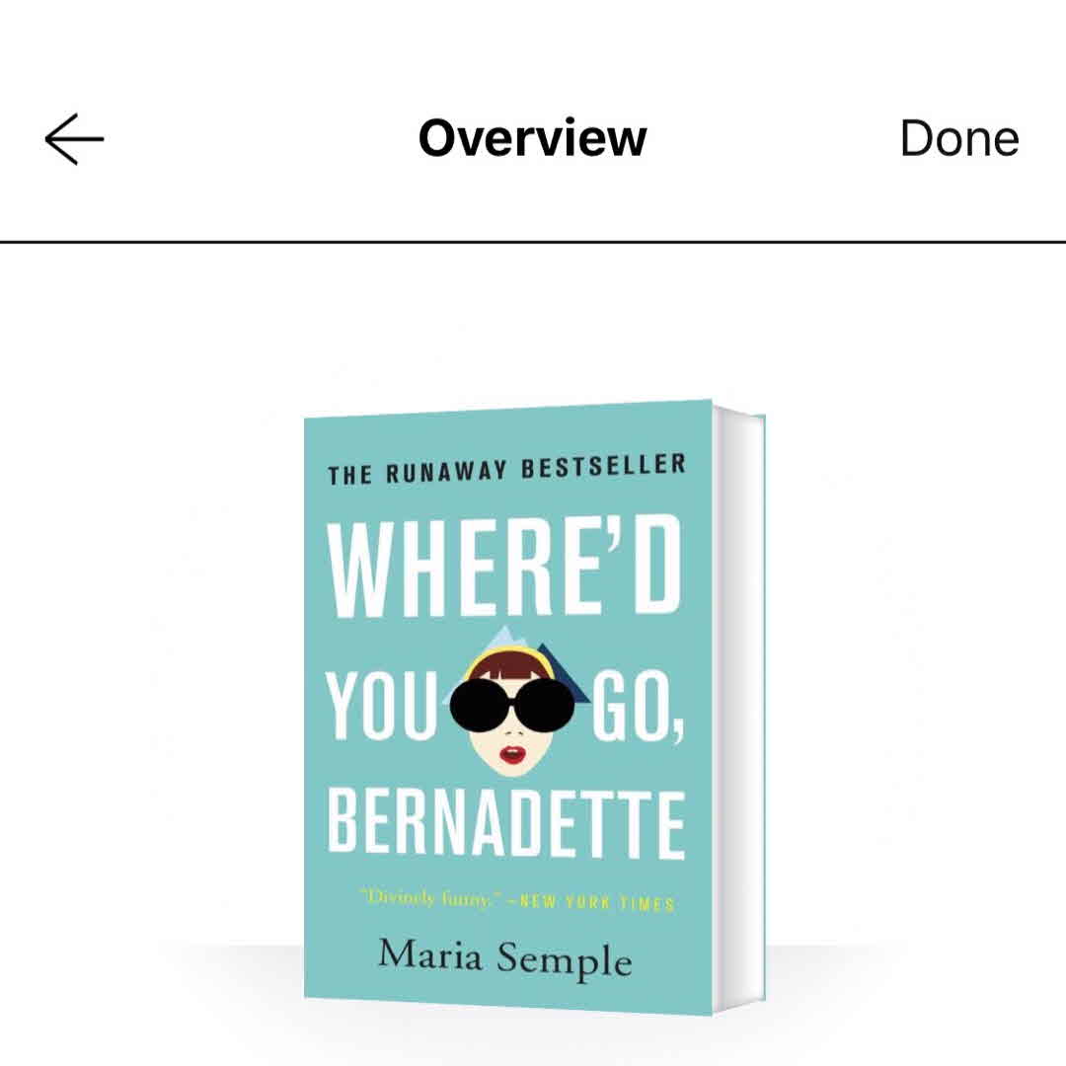Tap the divider line below the header
The image size is (1066, 1066).
tap(533, 241)
